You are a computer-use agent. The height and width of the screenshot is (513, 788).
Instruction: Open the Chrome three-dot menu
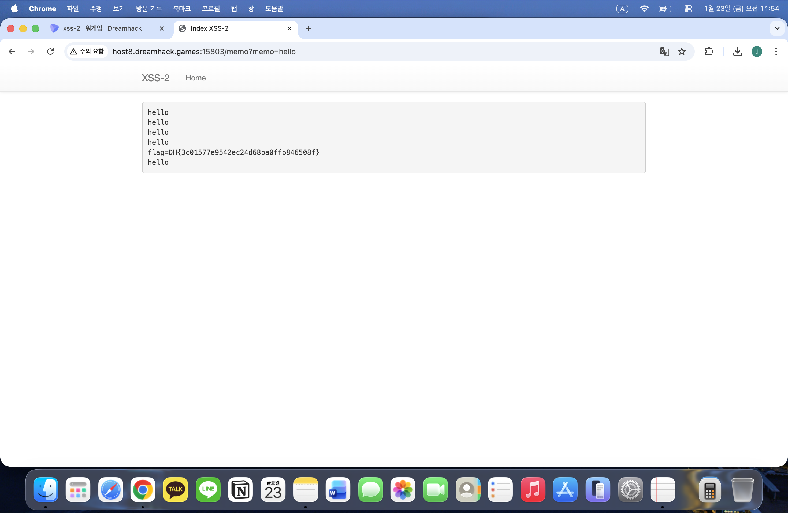pyautogui.click(x=776, y=51)
